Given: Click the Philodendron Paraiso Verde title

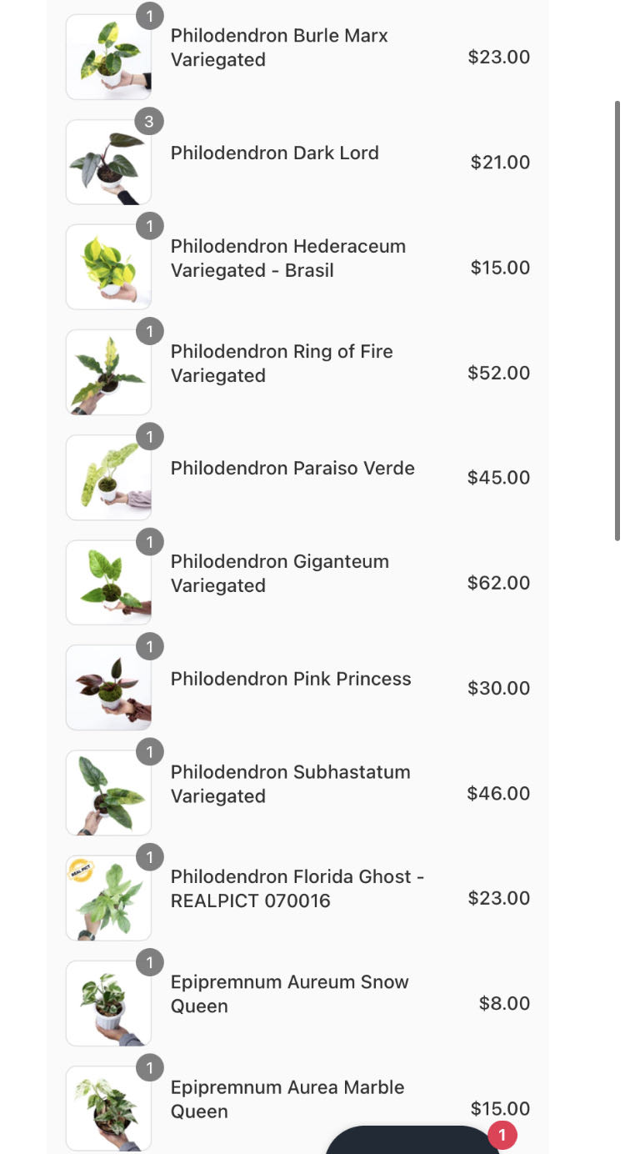Looking at the screenshot, I should click(292, 468).
